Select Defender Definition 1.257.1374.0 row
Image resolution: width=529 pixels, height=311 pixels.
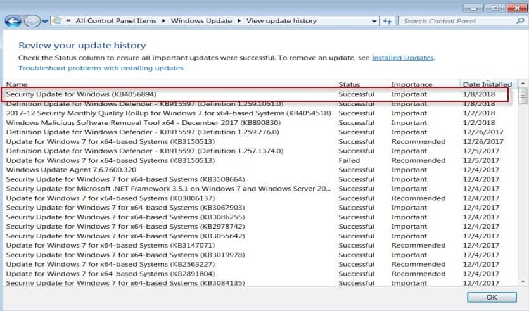pyautogui.click(x=257, y=151)
